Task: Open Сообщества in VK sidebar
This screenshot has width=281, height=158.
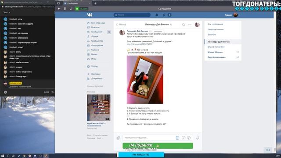Action: (97, 41)
